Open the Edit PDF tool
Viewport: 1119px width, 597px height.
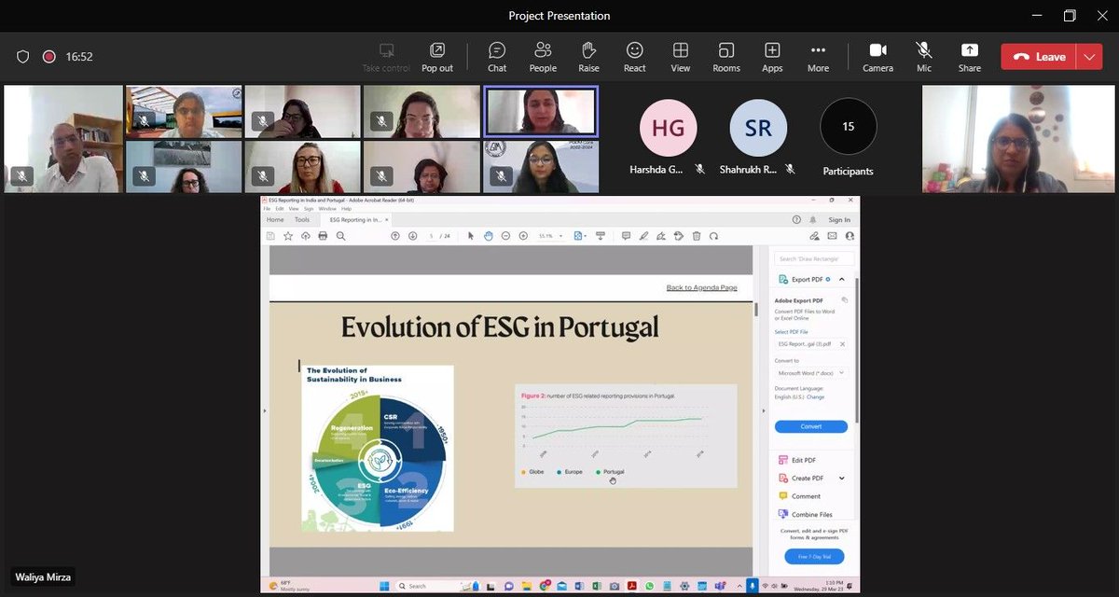coord(797,460)
